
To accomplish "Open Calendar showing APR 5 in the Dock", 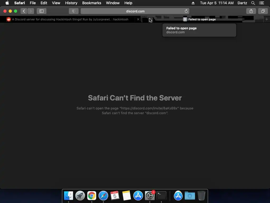I will pyautogui.click(x=115, y=196).
